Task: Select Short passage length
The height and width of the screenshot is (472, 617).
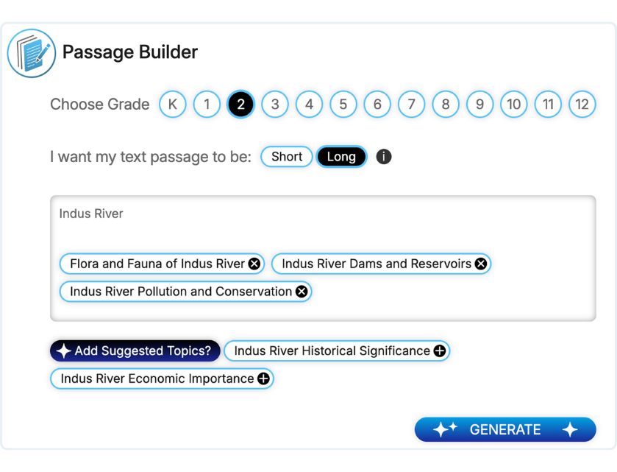Action: click(287, 157)
